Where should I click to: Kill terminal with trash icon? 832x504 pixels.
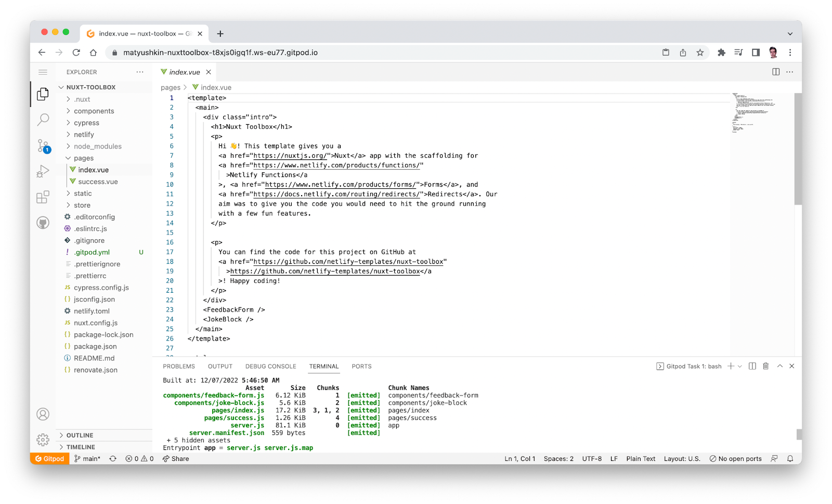coord(766,366)
